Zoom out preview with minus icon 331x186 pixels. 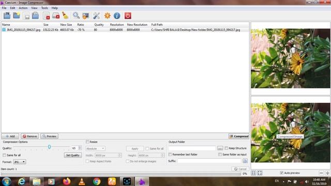321,173
